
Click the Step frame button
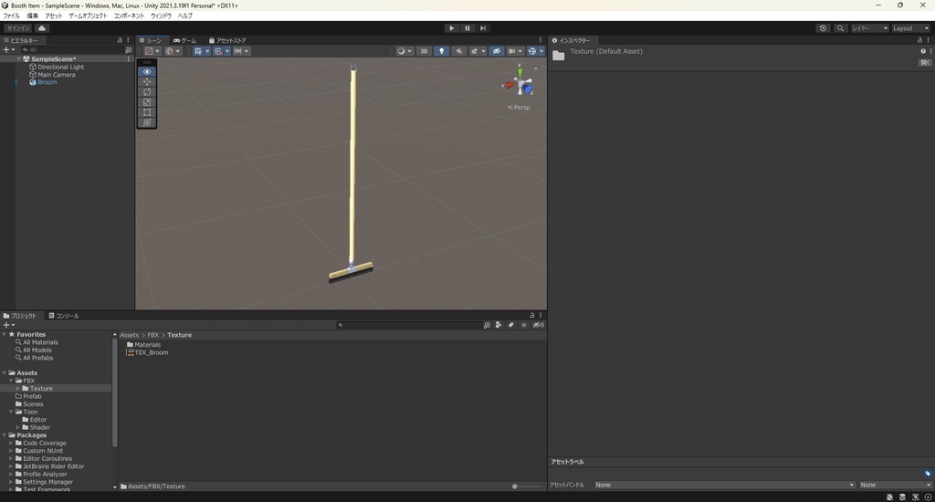(x=483, y=28)
